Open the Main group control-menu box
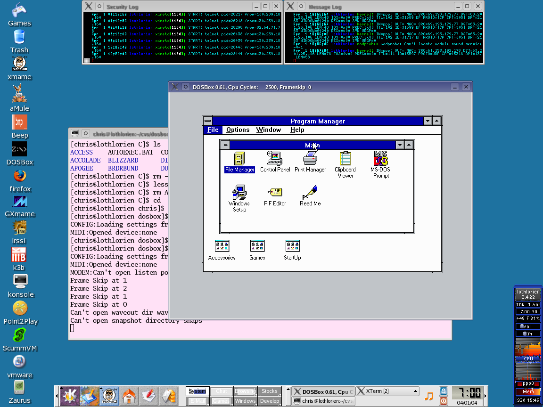 click(x=225, y=145)
